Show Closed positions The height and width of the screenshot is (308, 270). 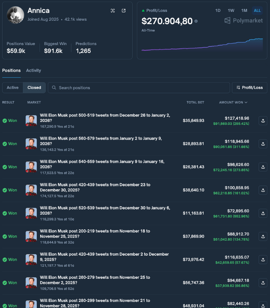pos(34,88)
